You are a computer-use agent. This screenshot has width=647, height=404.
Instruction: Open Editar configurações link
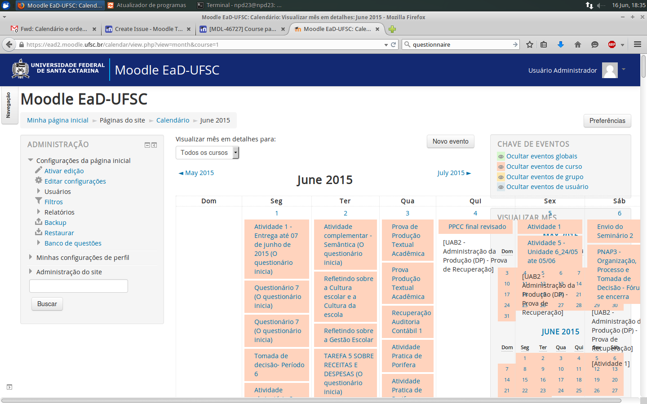pos(75,181)
